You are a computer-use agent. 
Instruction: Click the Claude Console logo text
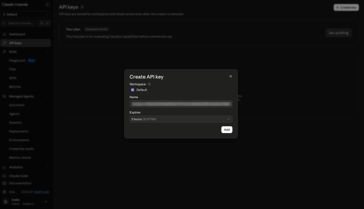[15, 4]
